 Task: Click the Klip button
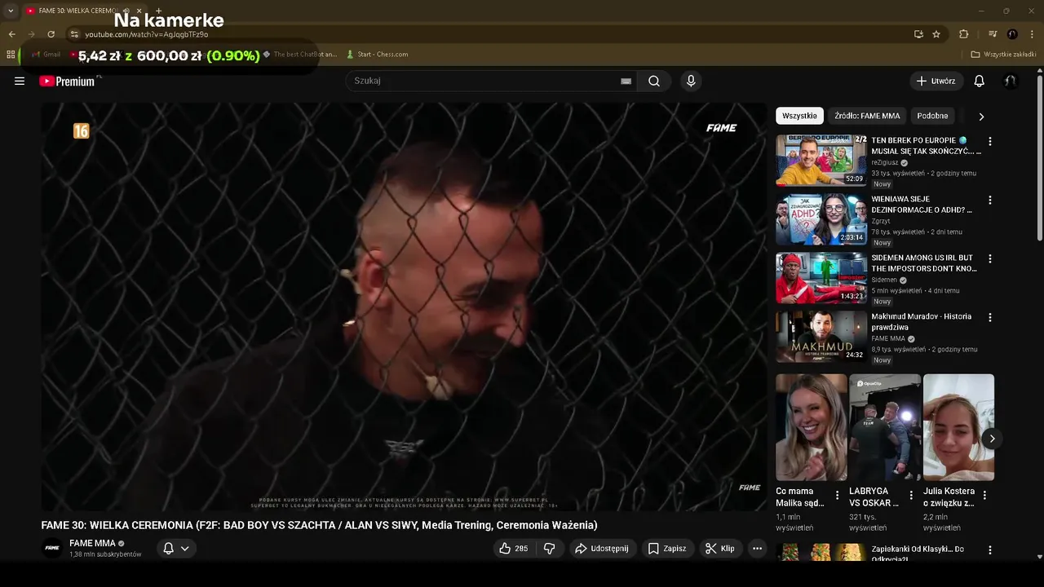[720, 549]
